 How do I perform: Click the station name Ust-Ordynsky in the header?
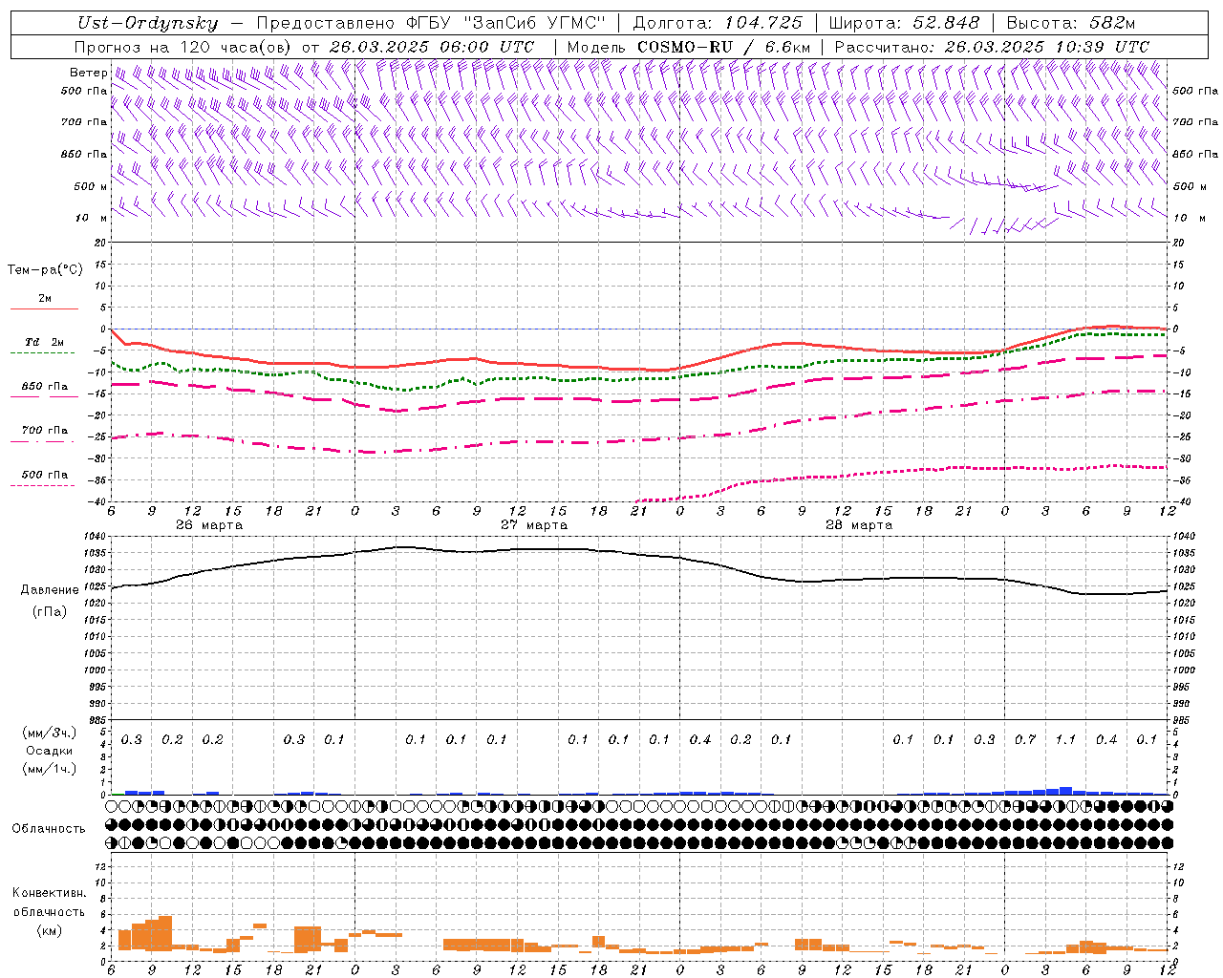[x=147, y=23]
